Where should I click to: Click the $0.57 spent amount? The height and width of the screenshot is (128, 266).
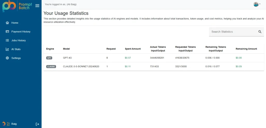point(128,58)
